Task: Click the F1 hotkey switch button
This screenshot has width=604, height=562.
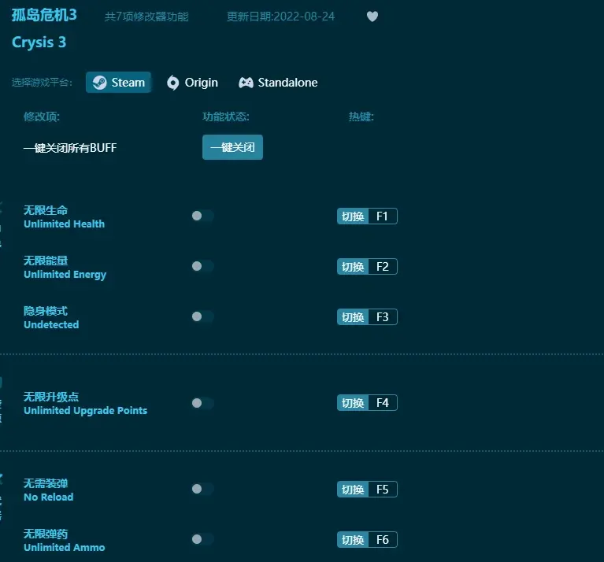Action: [x=353, y=216]
